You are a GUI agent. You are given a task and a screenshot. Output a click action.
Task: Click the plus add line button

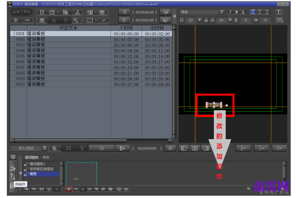pos(16,20)
